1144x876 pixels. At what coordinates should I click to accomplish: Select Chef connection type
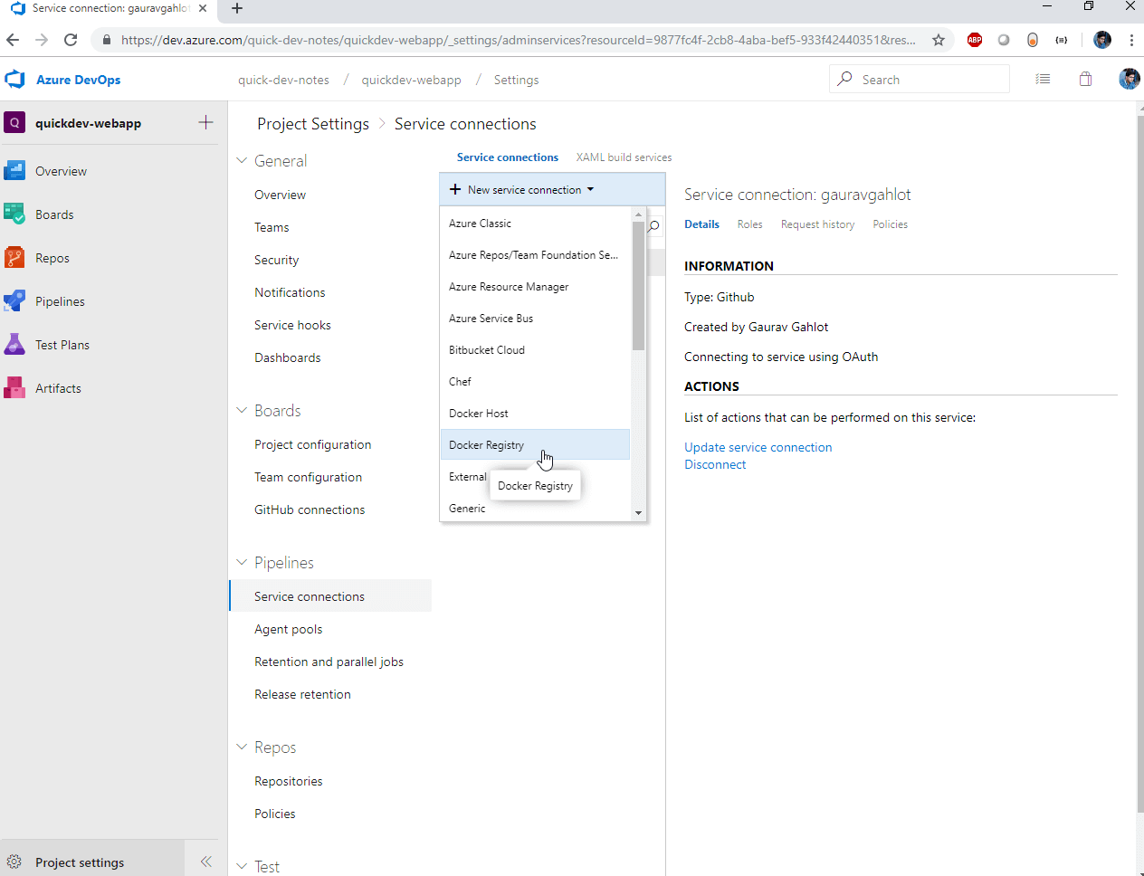tap(535, 382)
